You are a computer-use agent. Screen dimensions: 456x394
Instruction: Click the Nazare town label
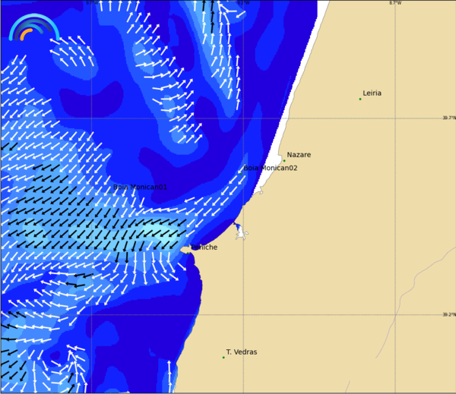coord(299,155)
